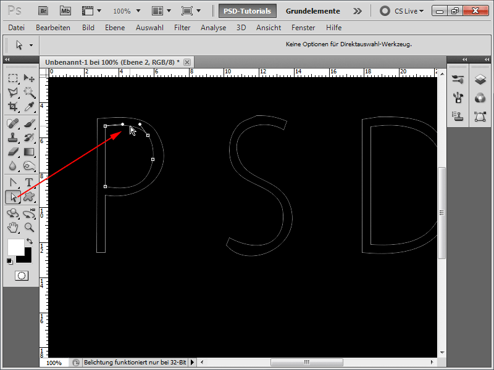Select the Crop tool

coord(13,106)
